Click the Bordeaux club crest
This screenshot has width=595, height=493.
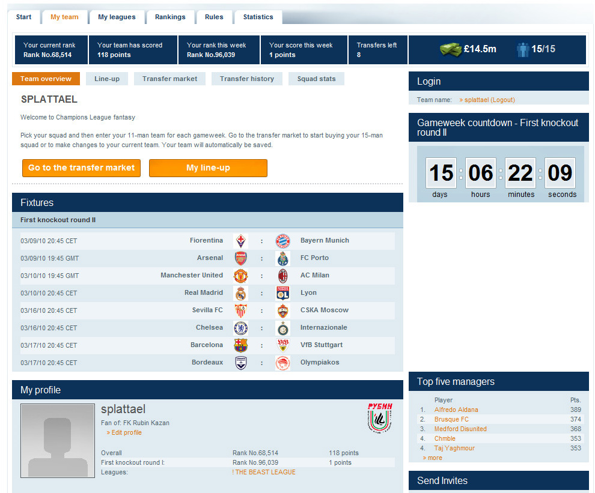pyautogui.click(x=240, y=363)
